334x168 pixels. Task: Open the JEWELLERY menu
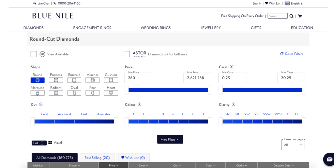pyautogui.click(x=210, y=28)
